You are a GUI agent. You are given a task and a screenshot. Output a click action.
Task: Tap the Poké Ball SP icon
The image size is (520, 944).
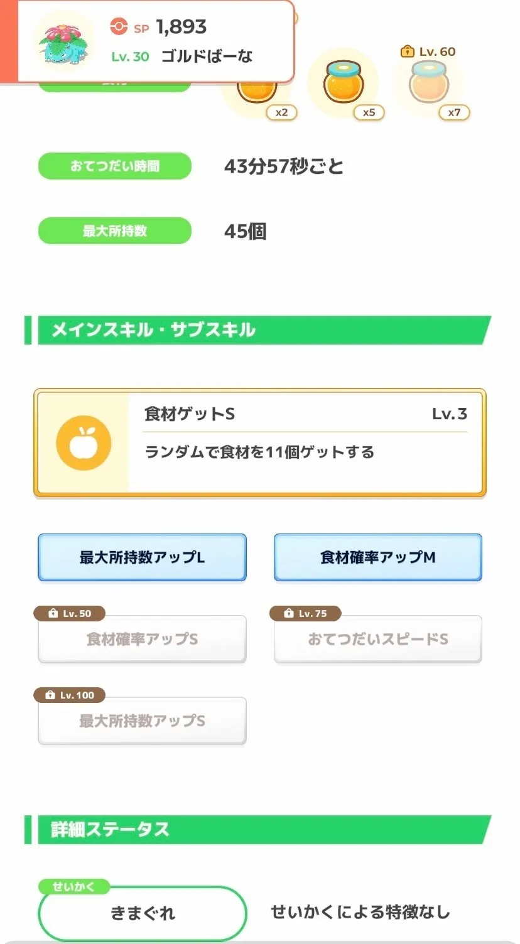click(x=118, y=26)
